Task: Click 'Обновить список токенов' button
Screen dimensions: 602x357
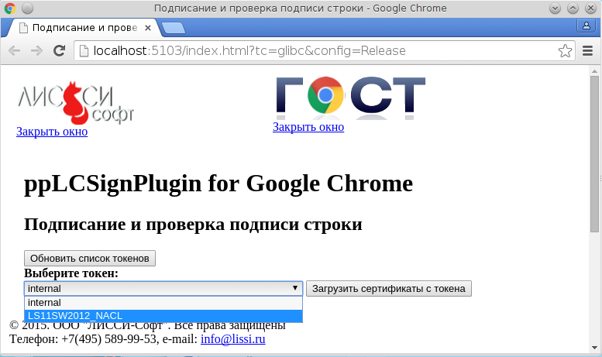Action: click(x=90, y=259)
